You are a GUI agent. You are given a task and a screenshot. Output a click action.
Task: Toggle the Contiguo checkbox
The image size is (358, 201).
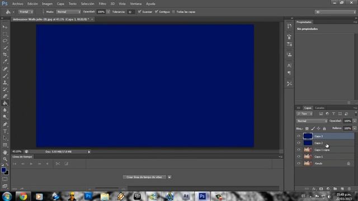pyautogui.click(x=157, y=12)
